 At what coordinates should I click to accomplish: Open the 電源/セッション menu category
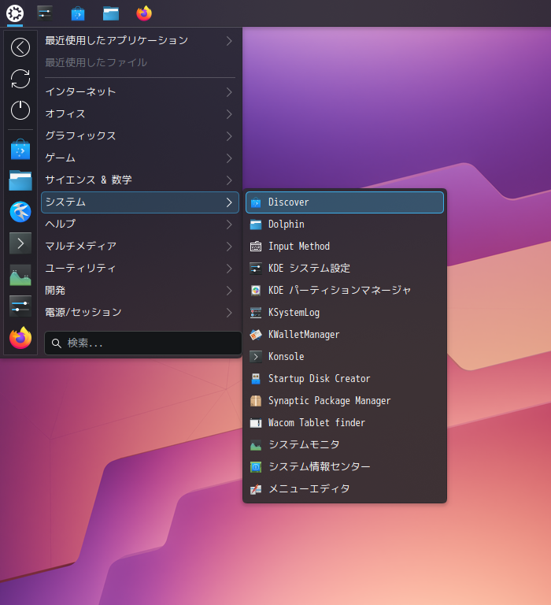point(140,312)
